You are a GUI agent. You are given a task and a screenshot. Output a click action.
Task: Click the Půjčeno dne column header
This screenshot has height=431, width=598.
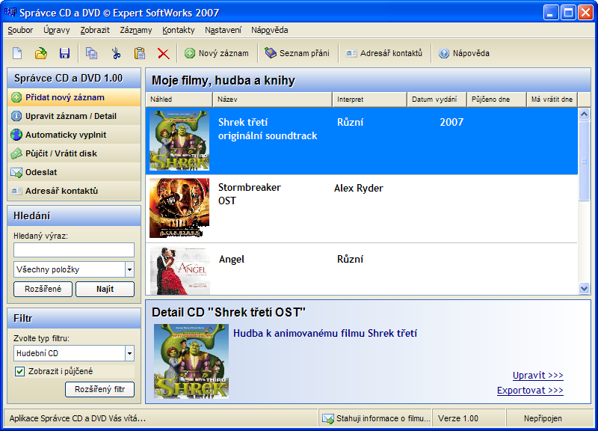point(497,100)
